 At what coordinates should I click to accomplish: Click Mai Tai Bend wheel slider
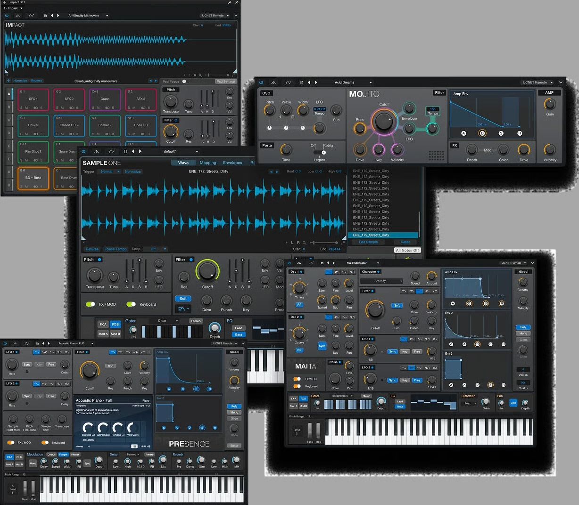pos(310,431)
